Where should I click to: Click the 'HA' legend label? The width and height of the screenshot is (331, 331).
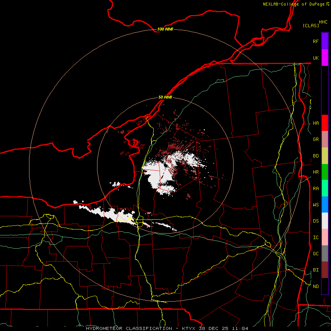316,123
